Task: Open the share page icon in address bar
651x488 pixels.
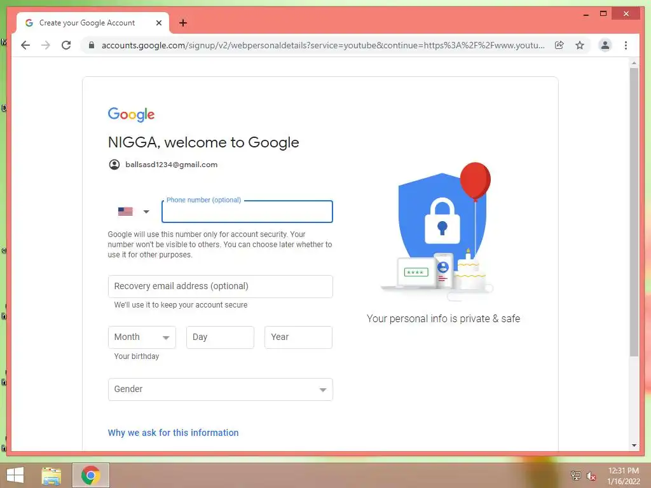Action: pos(559,45)
